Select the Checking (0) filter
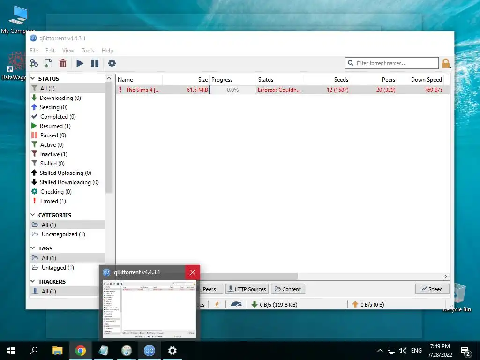The image size is (480, 360). coord(67,192)
